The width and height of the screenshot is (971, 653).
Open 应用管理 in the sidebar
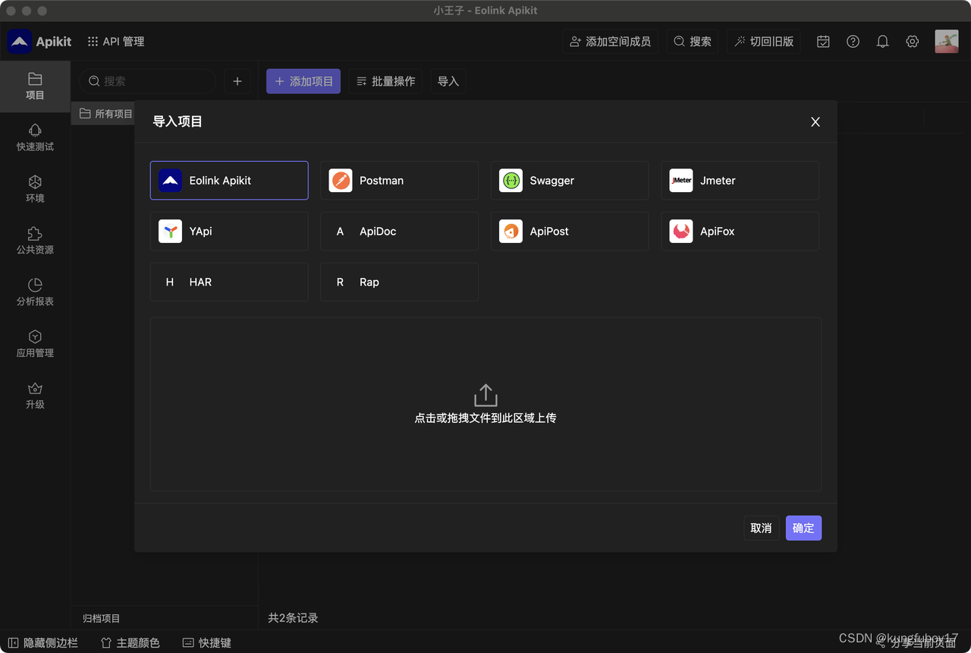click(x=35, y=345)
